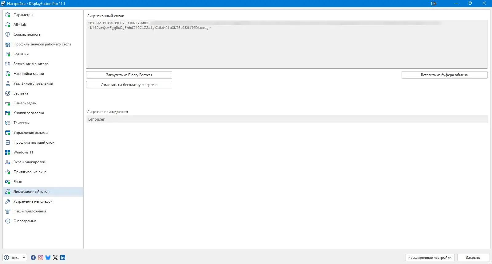This screenshot has width=492, height=264.
Task: Click the title bar window-move icon
Action: coord(434,3)
